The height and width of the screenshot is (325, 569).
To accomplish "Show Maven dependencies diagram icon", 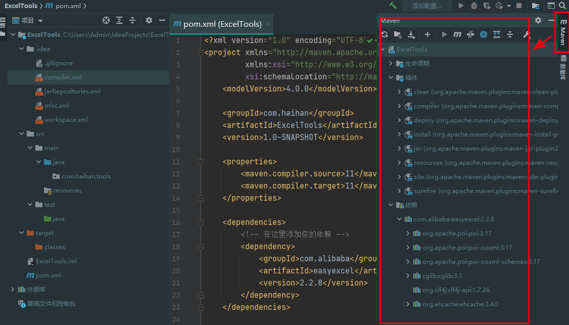I will (x=497, y=34).
